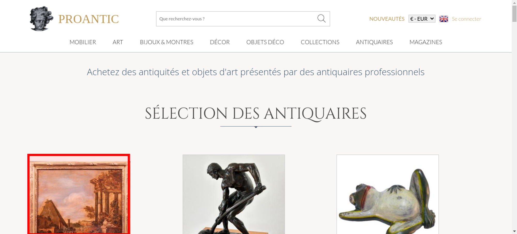Open the MOBILIER menu
The height and width of the screenshot is (234, 517).
83,42
